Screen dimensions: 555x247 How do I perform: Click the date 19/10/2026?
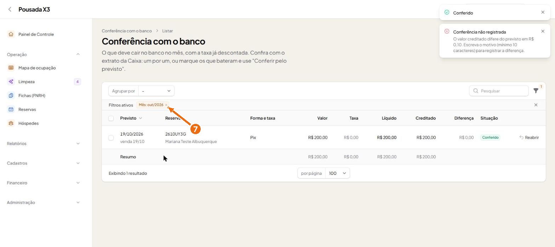tap(132, 134)
